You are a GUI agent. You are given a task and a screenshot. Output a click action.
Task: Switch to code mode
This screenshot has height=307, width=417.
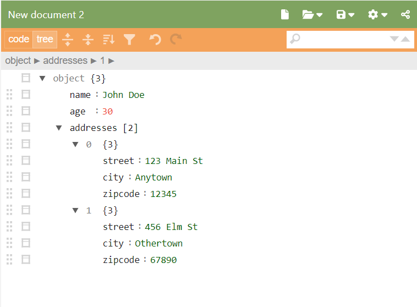(x=19, y=40)
